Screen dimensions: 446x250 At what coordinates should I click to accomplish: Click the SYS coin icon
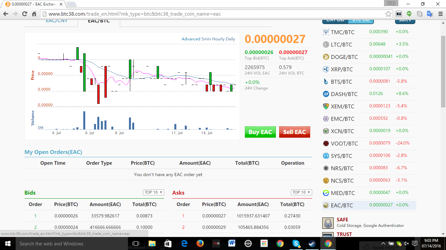tap(326, 156)
